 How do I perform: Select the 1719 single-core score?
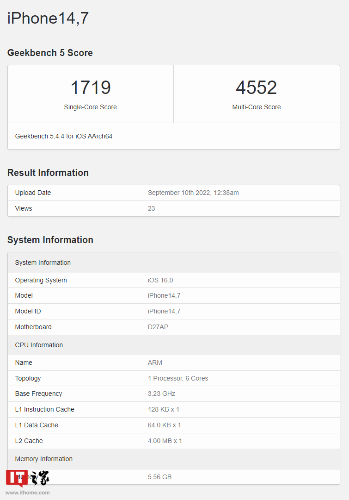click(x=91, y=88)
